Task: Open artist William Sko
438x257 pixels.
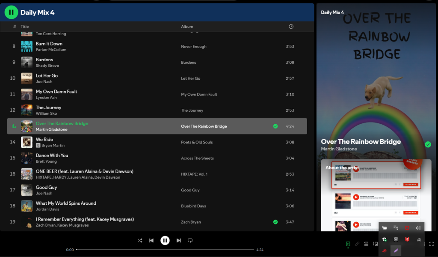Action: [x=46, y=113]
